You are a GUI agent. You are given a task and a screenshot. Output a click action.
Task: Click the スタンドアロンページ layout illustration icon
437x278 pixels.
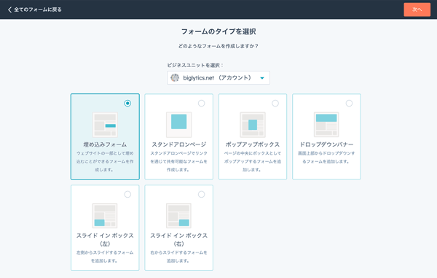pyautogui.click(x=179, y=125)
